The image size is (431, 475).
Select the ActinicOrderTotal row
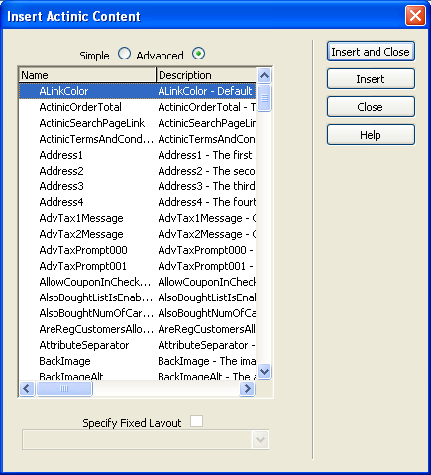(138, 107)
